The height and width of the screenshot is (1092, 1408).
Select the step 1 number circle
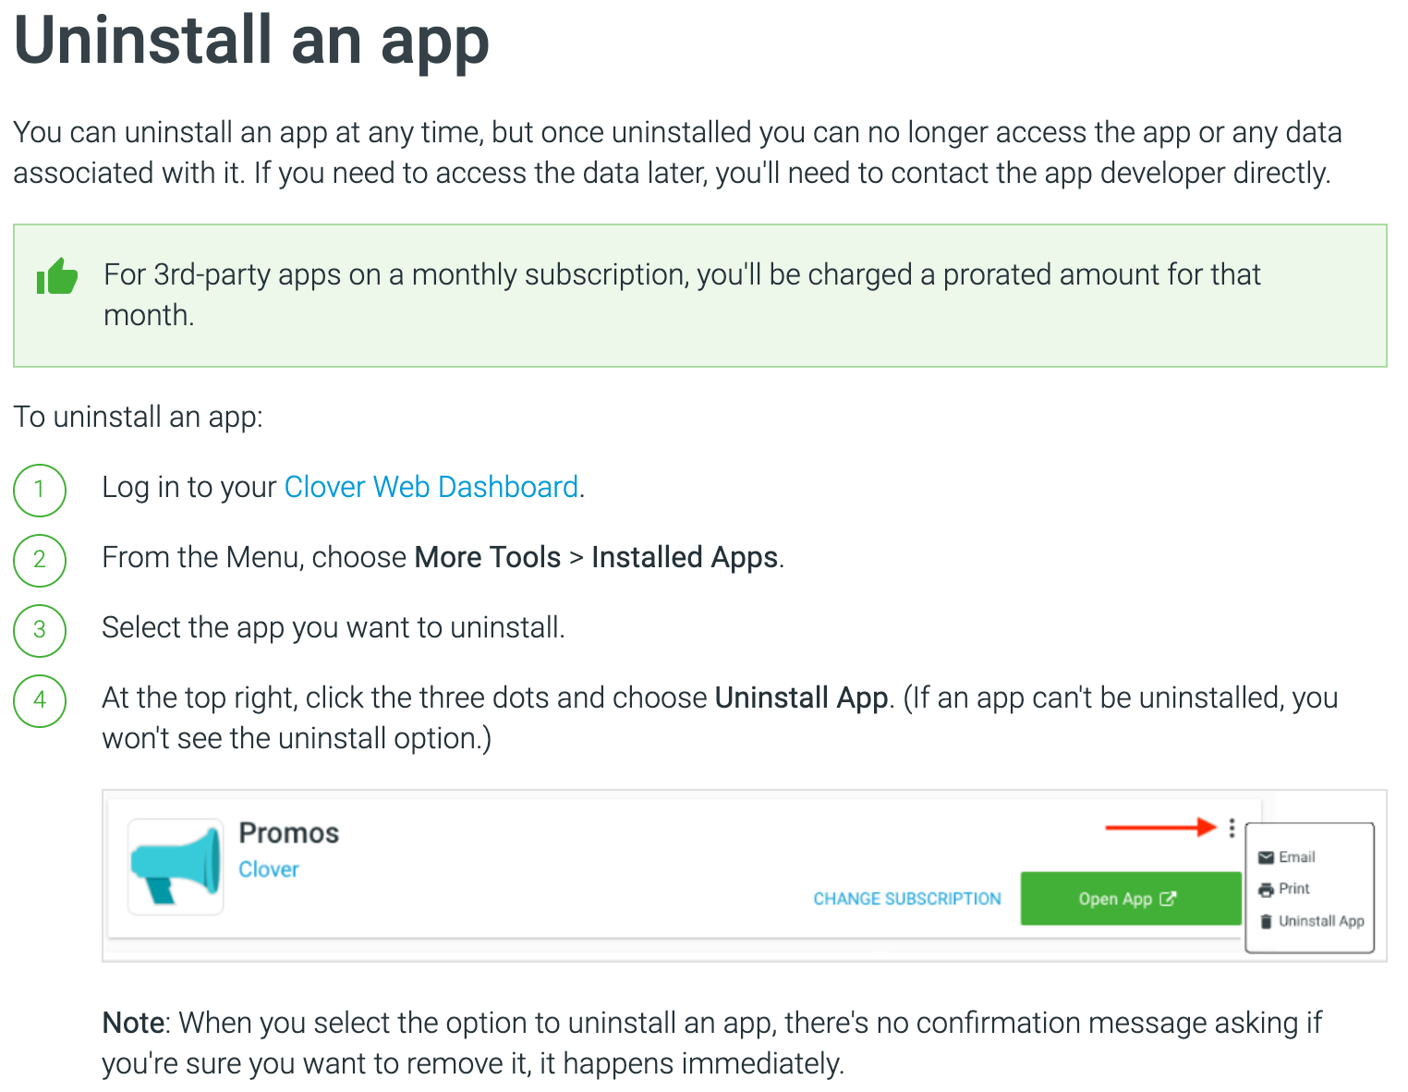[x=40, y=489]
